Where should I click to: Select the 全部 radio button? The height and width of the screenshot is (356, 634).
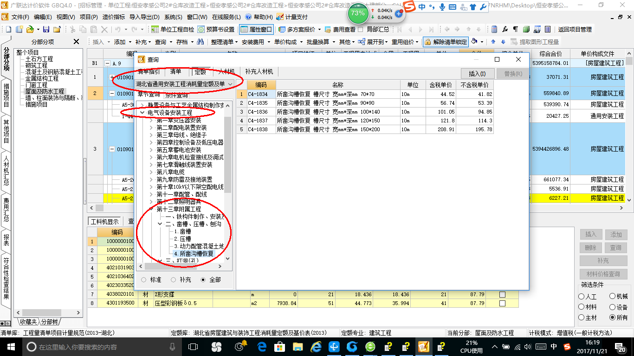click(203, 280)
